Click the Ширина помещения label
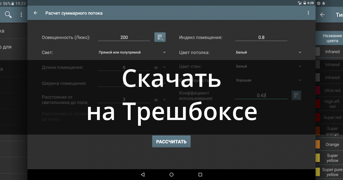The image size is (343, 180). [64, 83]
